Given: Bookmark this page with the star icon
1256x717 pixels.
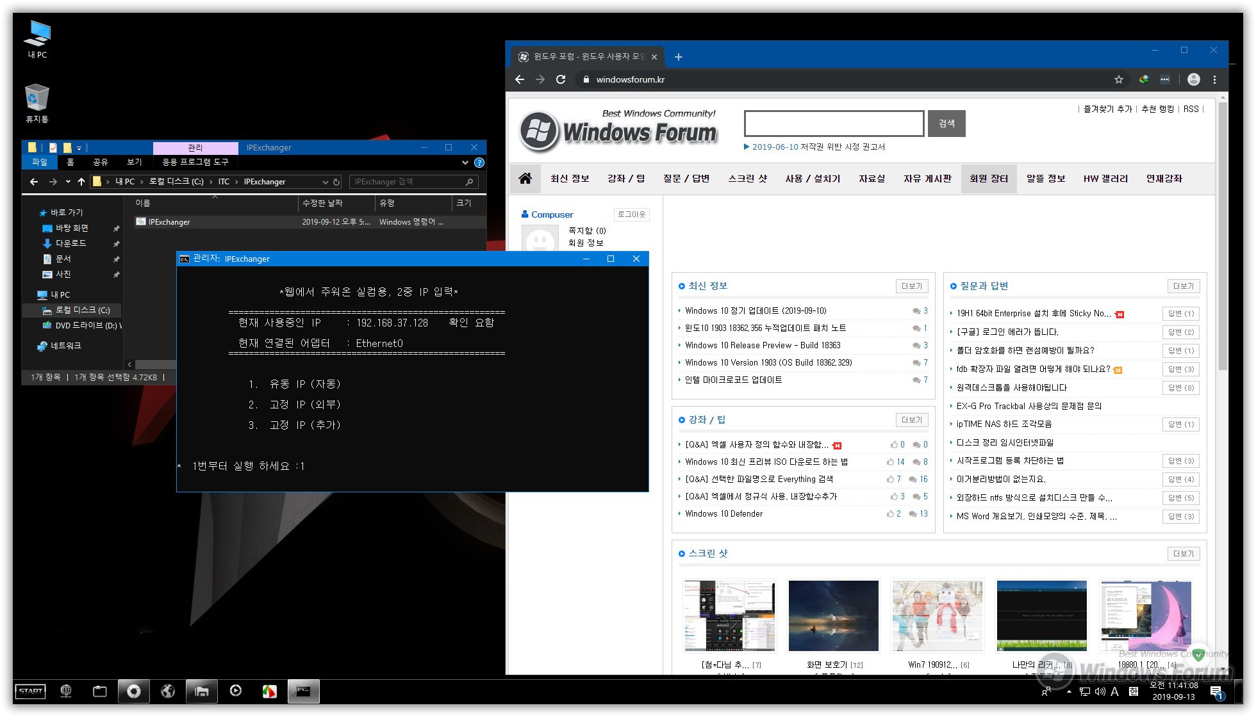Looking at the screenshot, I should (1119, 79).
